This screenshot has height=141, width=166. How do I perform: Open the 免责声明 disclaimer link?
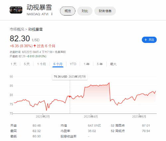coord(60,52)
